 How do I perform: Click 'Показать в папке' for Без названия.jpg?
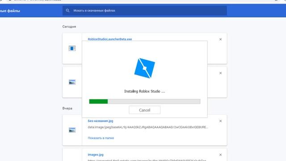[101, 138]
